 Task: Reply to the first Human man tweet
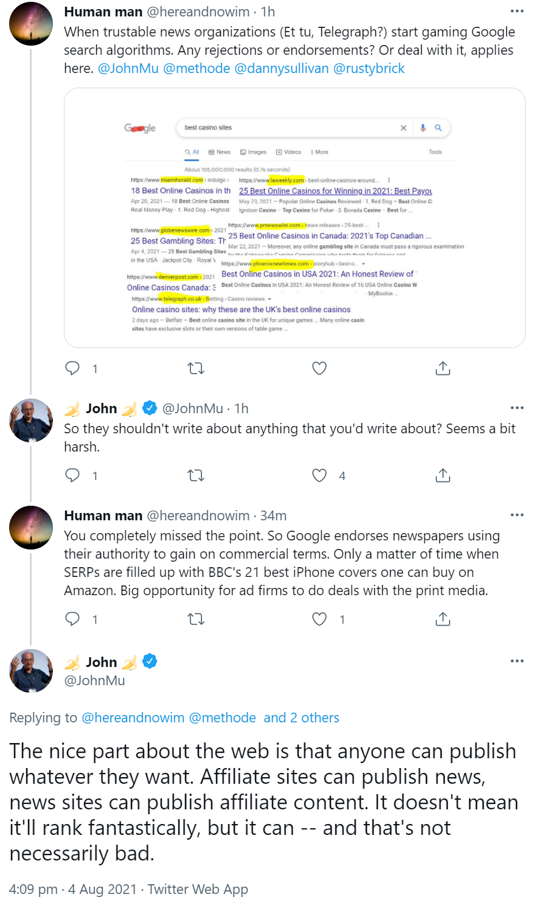point(72,368)
